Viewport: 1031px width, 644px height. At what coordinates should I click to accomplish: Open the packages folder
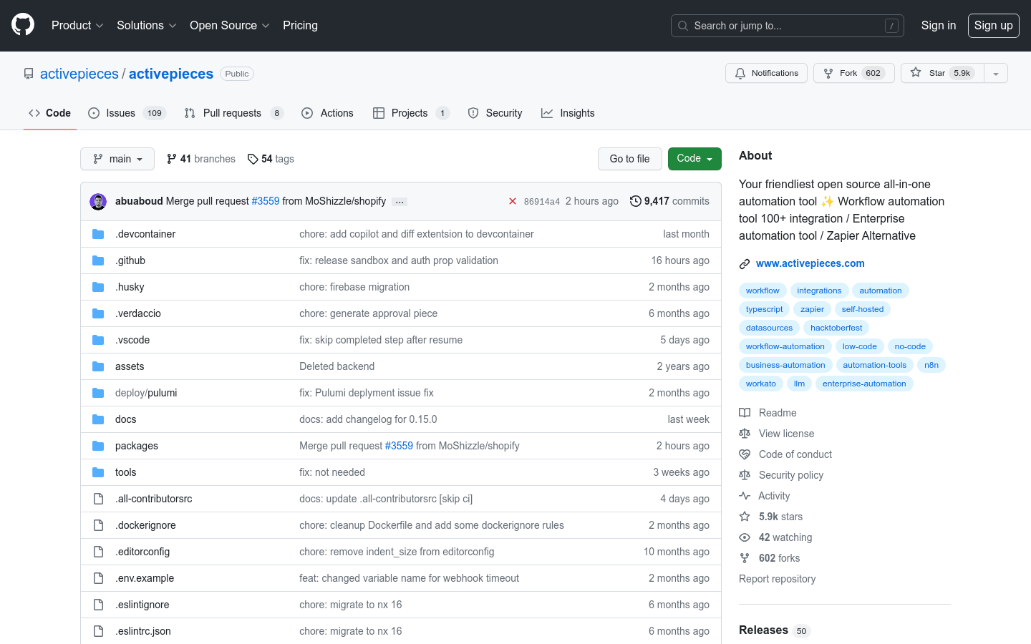coord(137,446)
